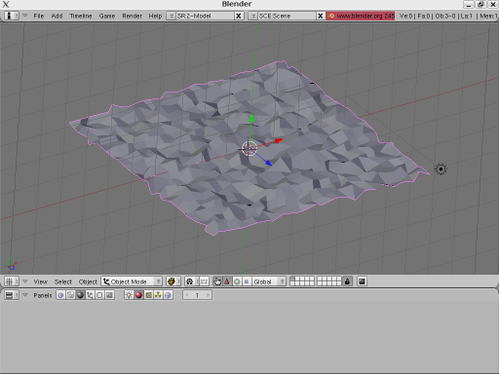This screenshot has height=374, width=499.
Task: Collapse the buttons header menus arrow
Action: click(x=25, y=295)
